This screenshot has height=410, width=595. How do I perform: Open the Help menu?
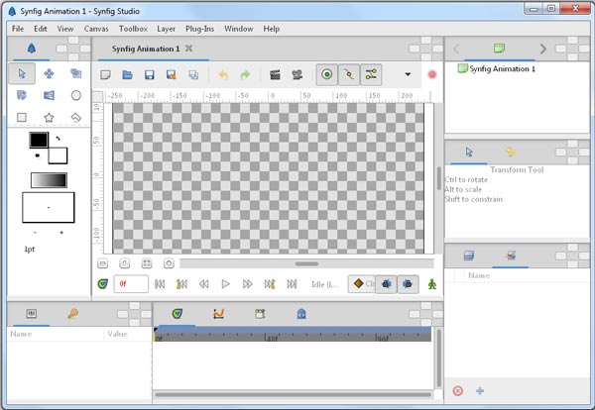[x=272, y=29]
